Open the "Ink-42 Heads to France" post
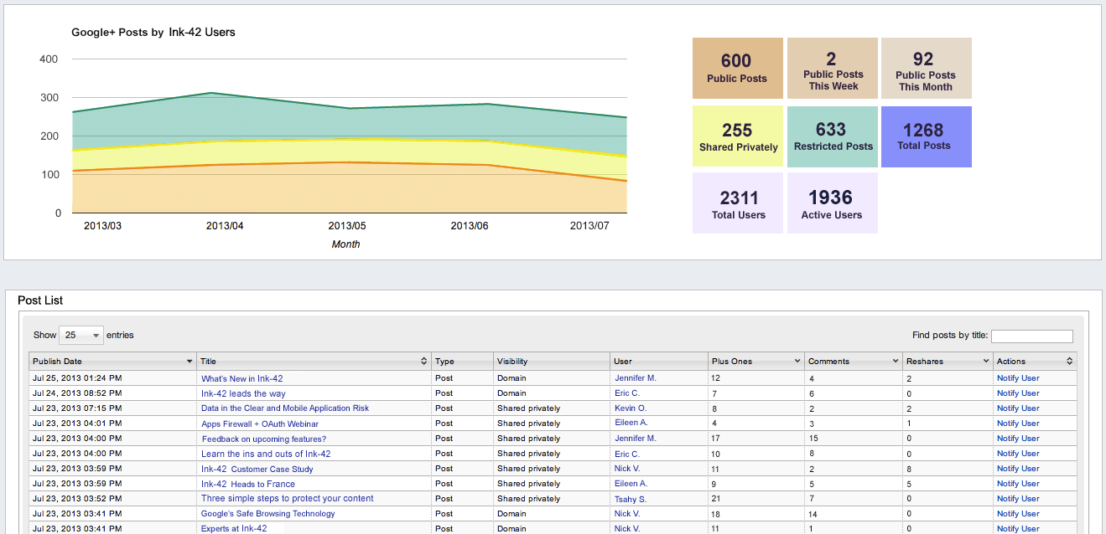 point(248,484)
